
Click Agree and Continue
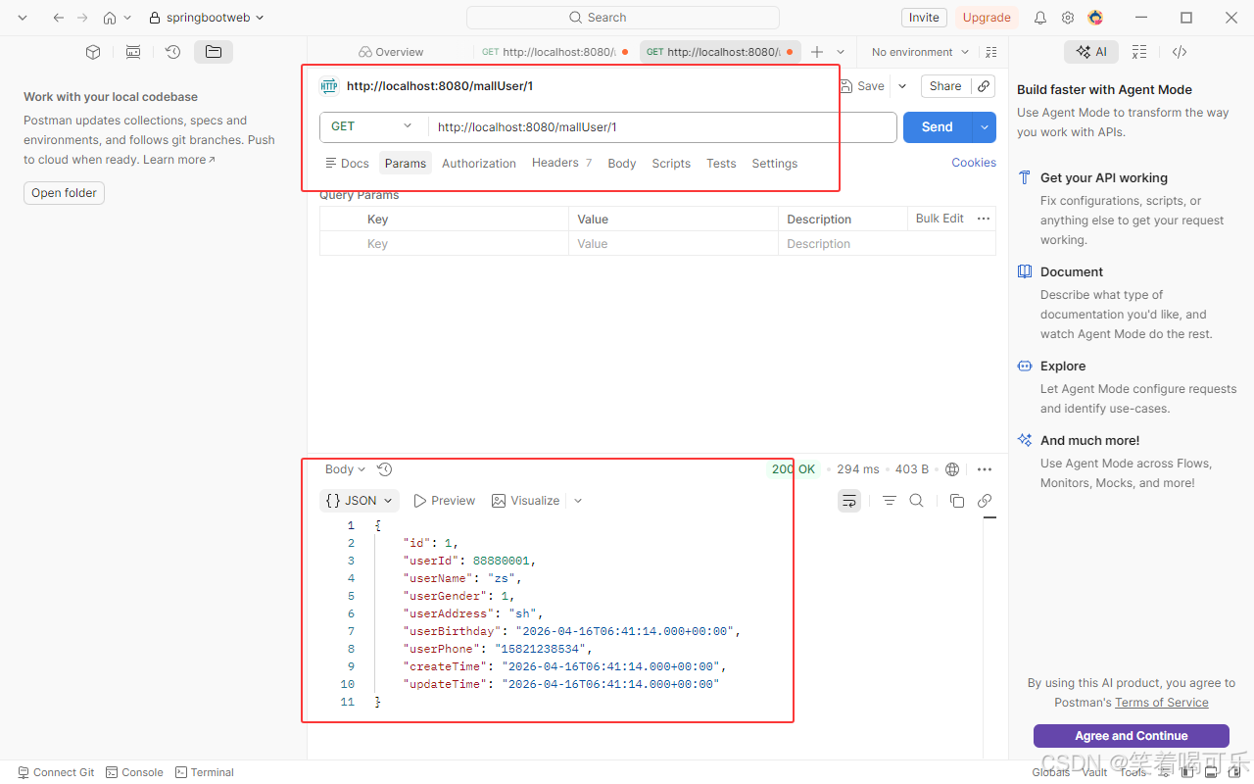pos(1132,736)
